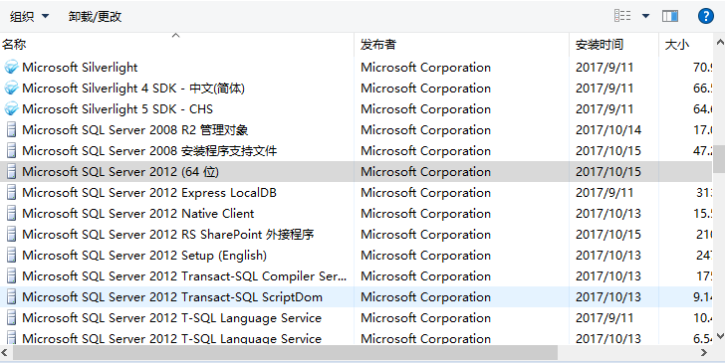Click the sort arrow above 名称 column
This screenshot has width=725, height=363.
click(175, 35)
